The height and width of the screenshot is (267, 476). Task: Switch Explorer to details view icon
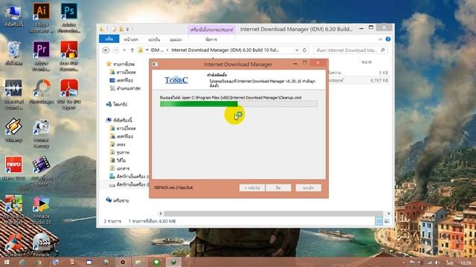tap(379, 221)
